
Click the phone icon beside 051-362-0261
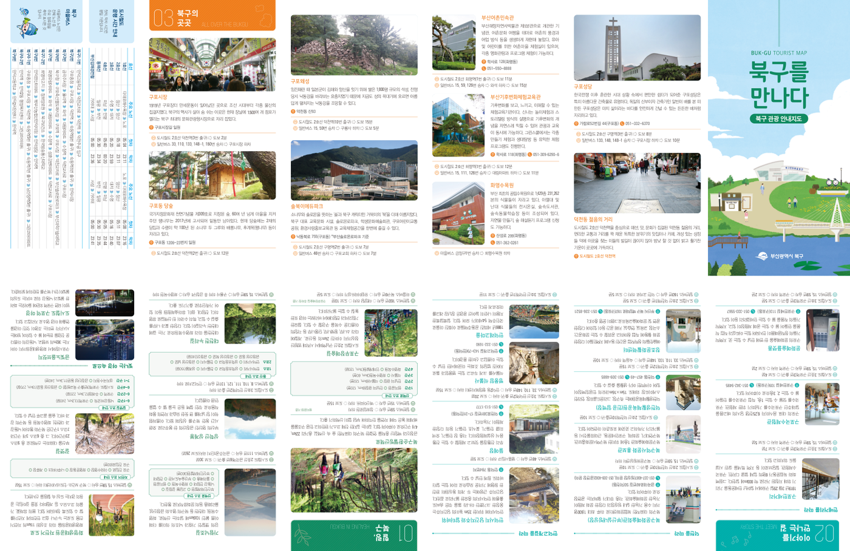tap(492, 243)
